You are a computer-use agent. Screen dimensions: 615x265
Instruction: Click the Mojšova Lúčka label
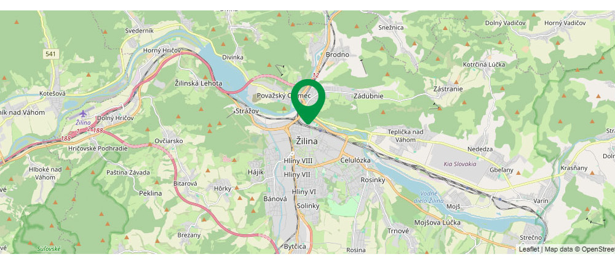(x=437, y=223)
